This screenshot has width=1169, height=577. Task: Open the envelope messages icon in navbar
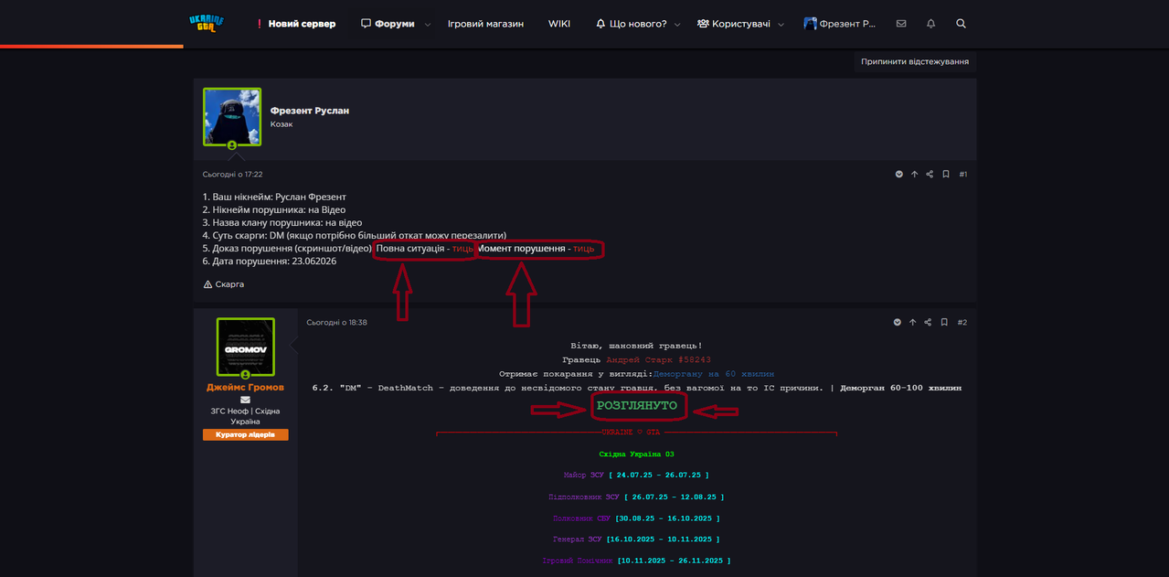click(x=901, y=24)
